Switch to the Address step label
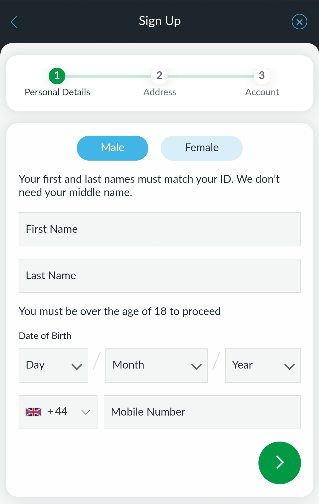 159,92
